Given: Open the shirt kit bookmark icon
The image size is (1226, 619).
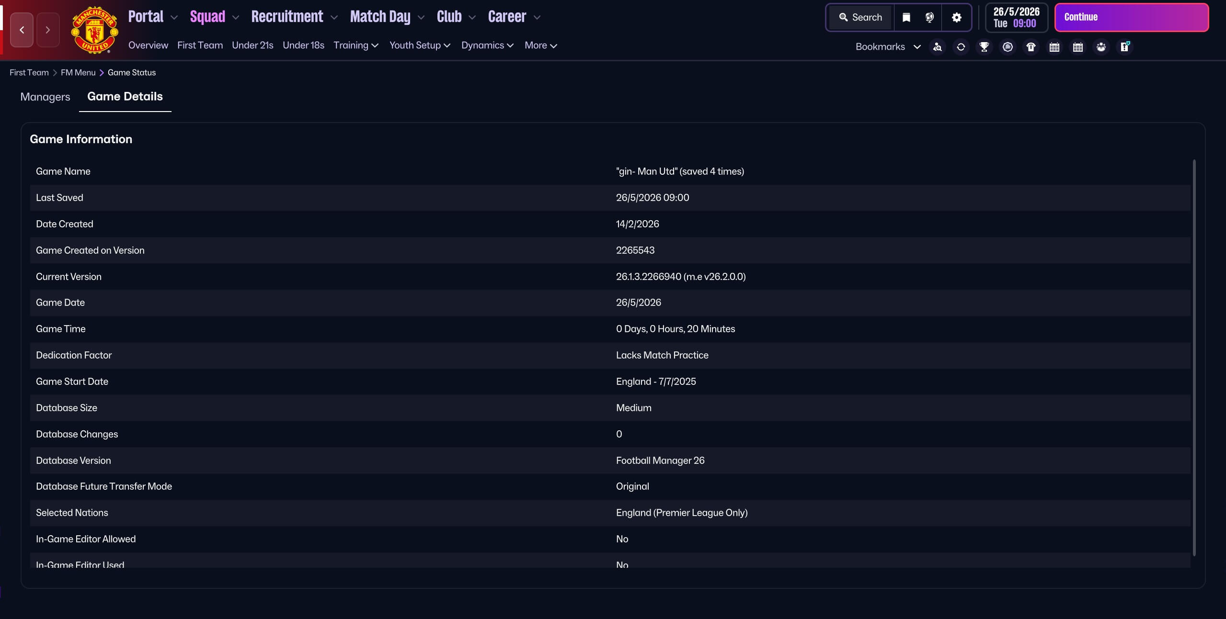Looking at the screenshot, I should coord(1031,47).
